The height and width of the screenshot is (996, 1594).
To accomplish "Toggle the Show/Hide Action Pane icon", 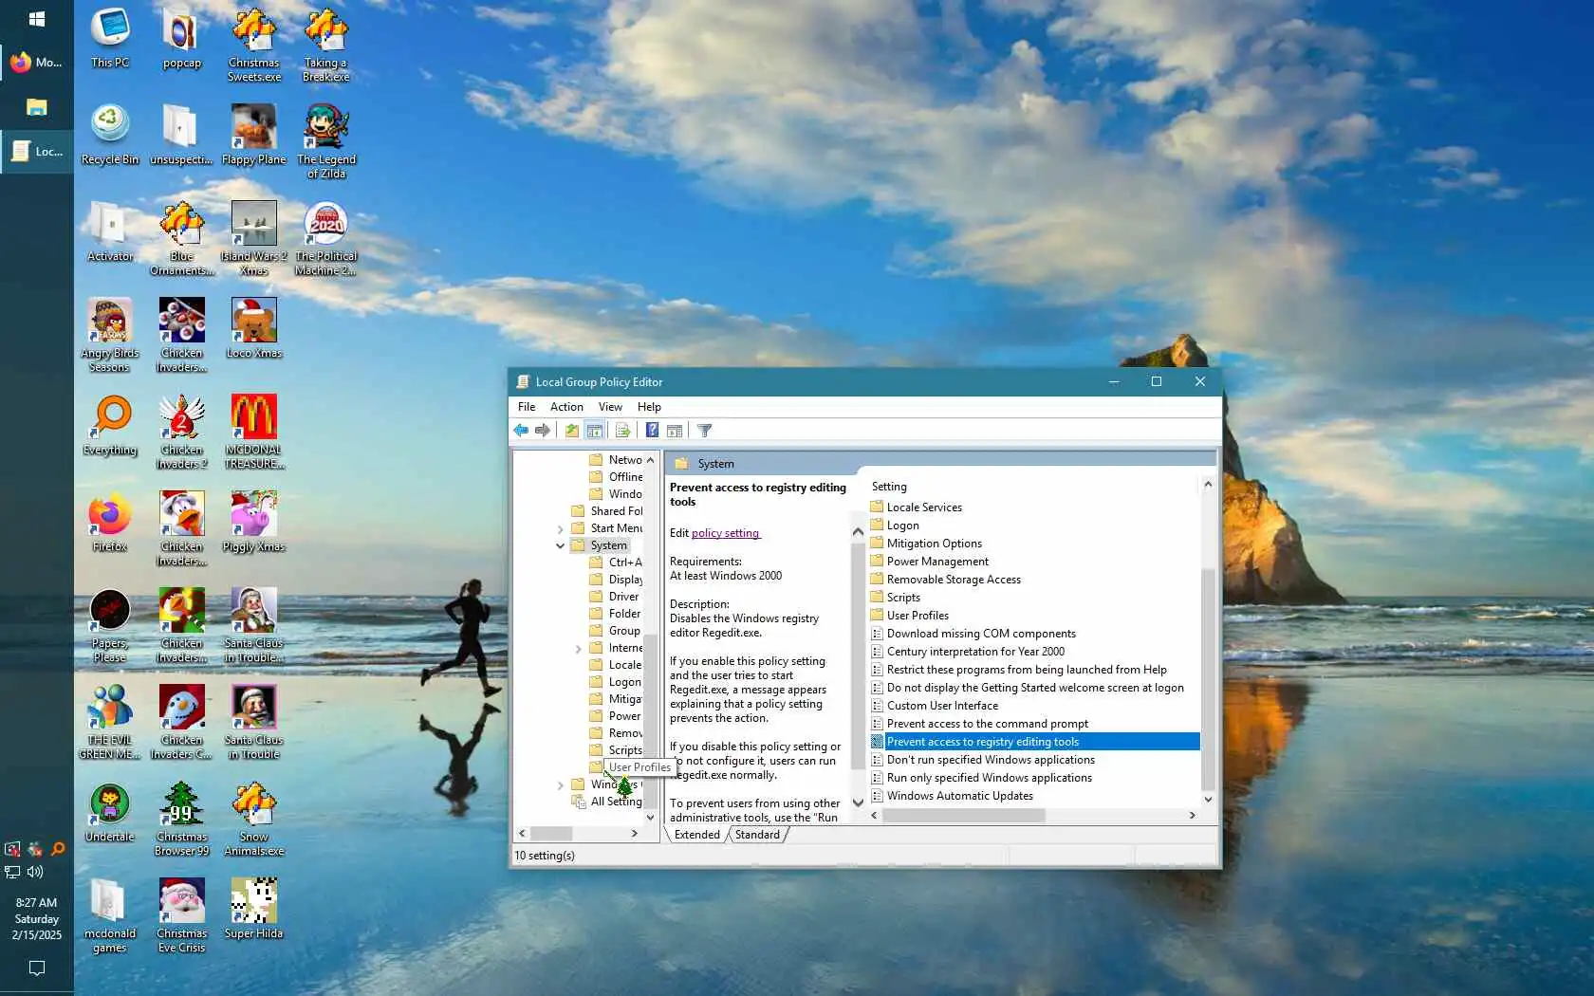I will click(x=675, y=431).
